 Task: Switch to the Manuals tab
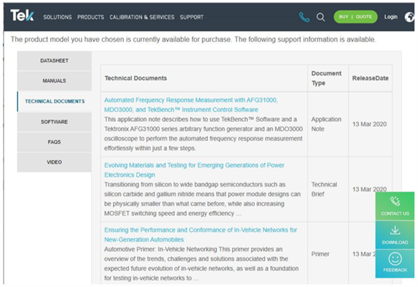pyautogui.click(x=54, y=81)
